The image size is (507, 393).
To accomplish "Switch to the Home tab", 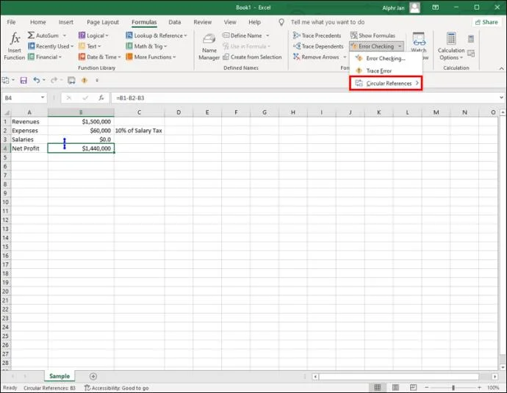I will pos(37,22).
